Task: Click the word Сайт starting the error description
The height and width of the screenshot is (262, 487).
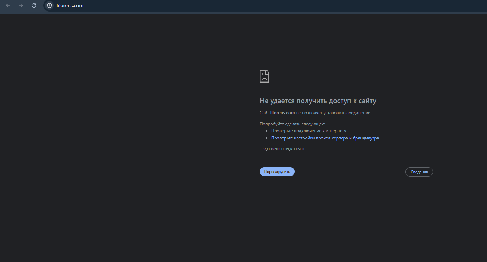Action: (264, 113)
